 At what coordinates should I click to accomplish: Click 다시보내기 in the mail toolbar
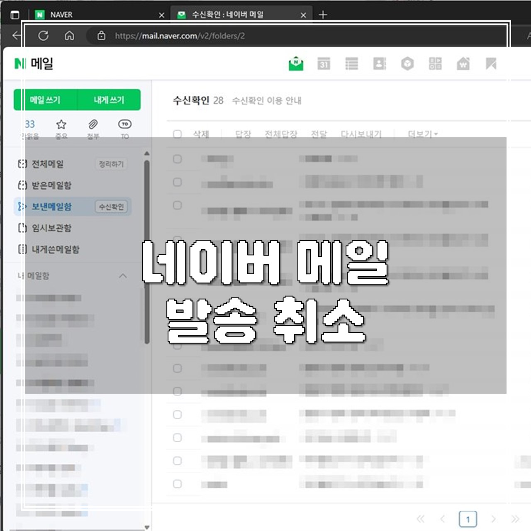361,134
